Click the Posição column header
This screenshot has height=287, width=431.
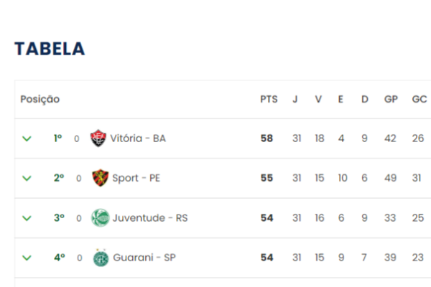(x=40, y=99)
